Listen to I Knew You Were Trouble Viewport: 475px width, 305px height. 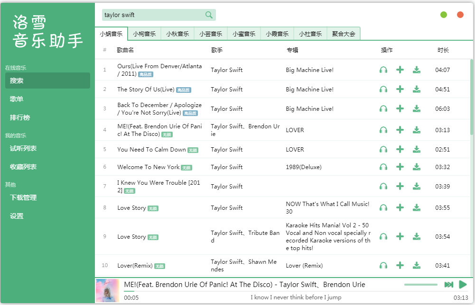point(383,186)
